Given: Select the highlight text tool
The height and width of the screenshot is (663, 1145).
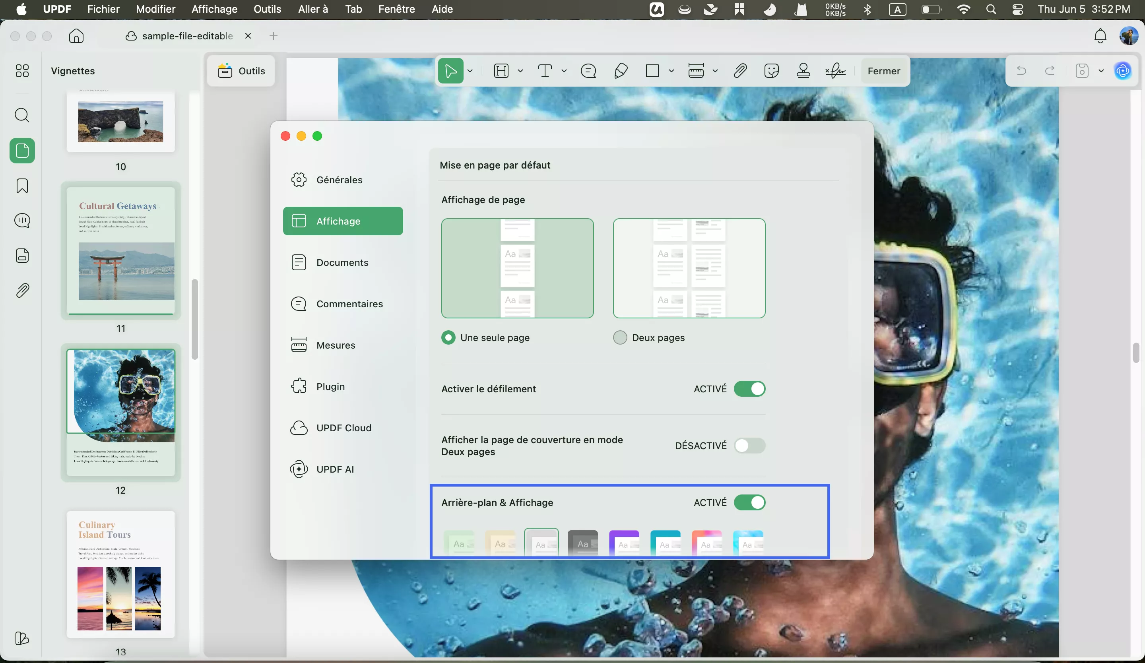Looking at the screenshot, I should click(x=501, y=71).
